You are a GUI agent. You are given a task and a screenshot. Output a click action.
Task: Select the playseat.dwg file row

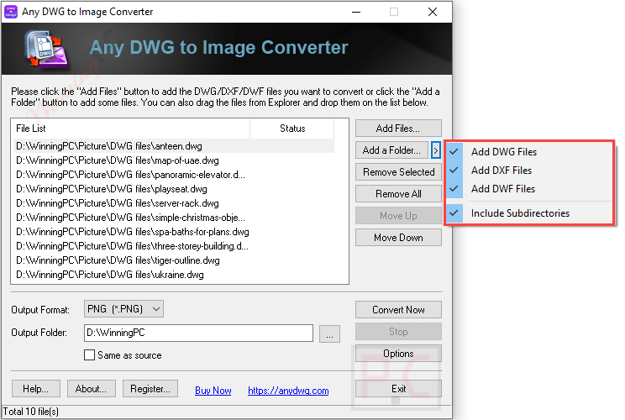pos(174,189)
